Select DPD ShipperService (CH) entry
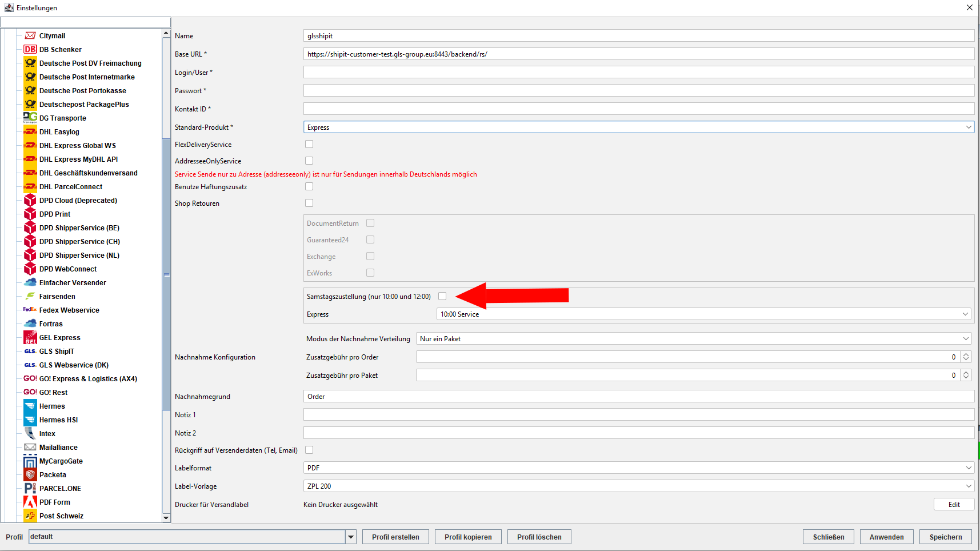This screenshot has height=551, width=980. (79, 241)
